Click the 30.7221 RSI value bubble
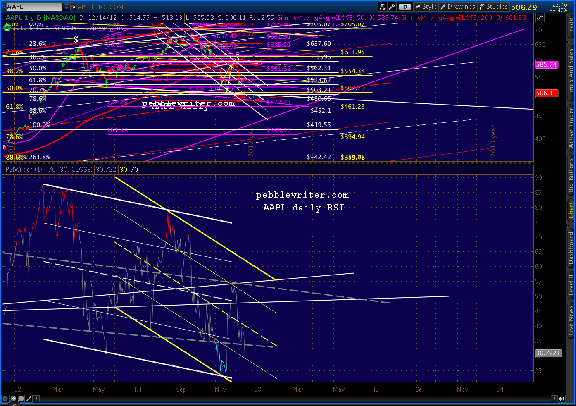576x406 pixels. coord(548,353)
